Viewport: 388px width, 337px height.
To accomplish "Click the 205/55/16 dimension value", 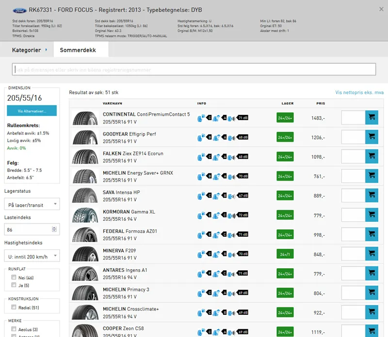I will pos(25,98).
